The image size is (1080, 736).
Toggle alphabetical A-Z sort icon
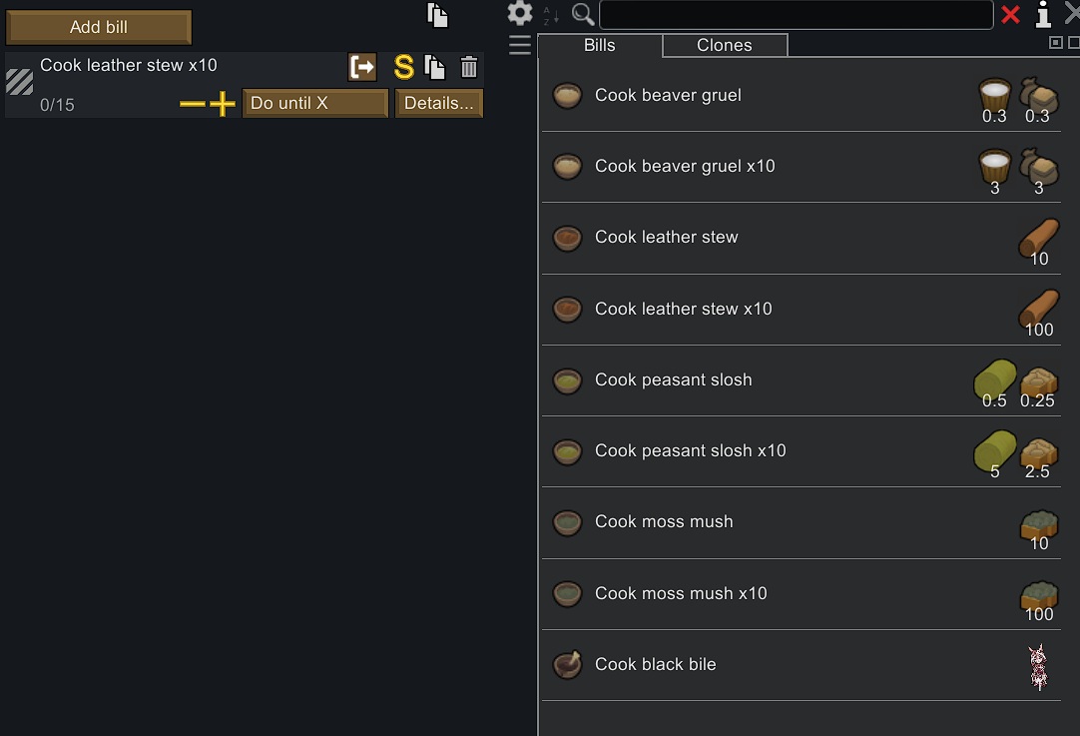click(x=550, y=15)
